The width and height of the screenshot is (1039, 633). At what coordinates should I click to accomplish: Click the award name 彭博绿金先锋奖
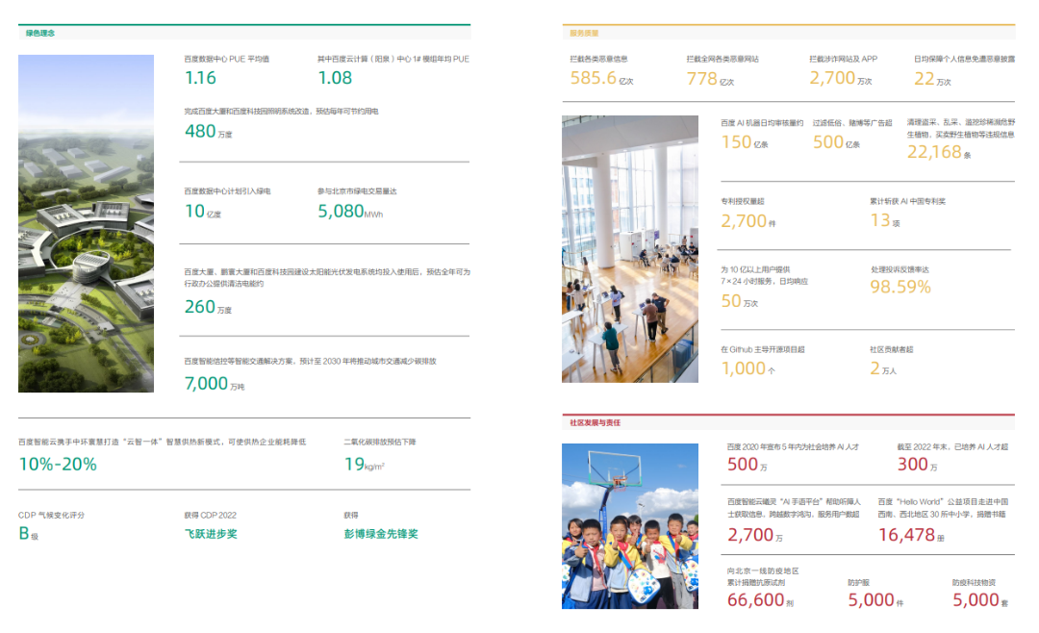[x=381, y=534]
